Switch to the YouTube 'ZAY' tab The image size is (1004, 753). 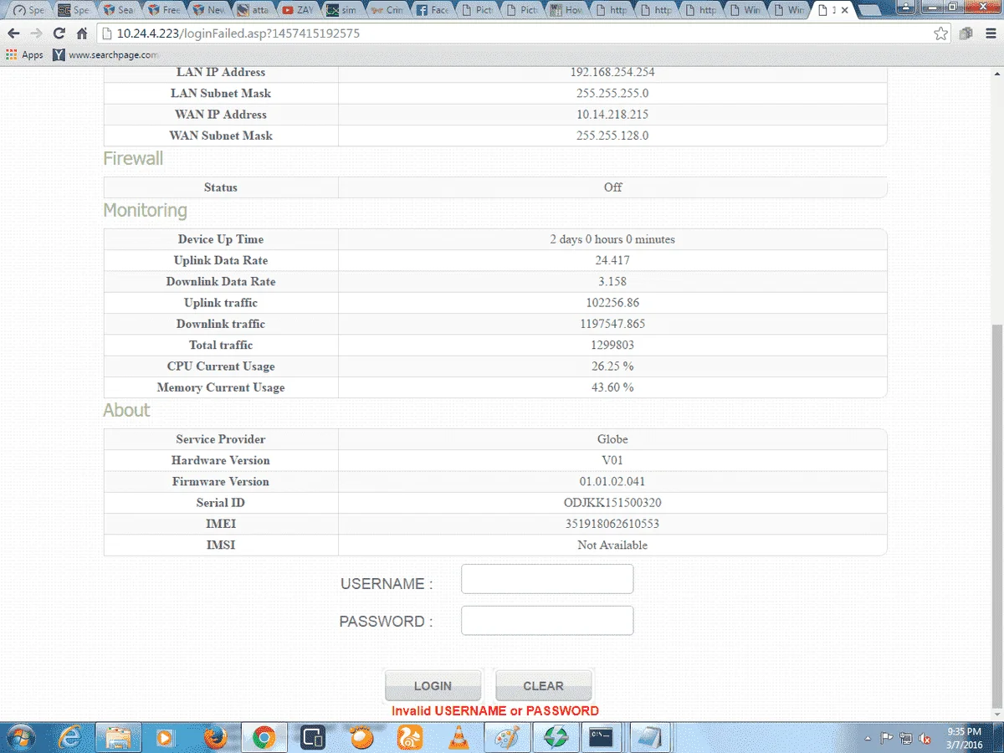[x=299, y=11]
